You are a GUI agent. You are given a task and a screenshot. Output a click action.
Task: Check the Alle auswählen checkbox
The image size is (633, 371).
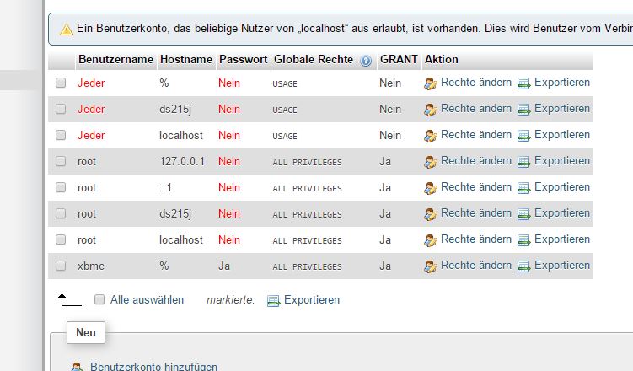tap(99, 299)
